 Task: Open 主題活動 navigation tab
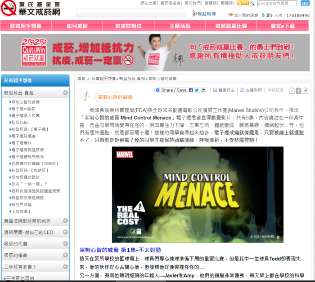click(x=180, y=26)
